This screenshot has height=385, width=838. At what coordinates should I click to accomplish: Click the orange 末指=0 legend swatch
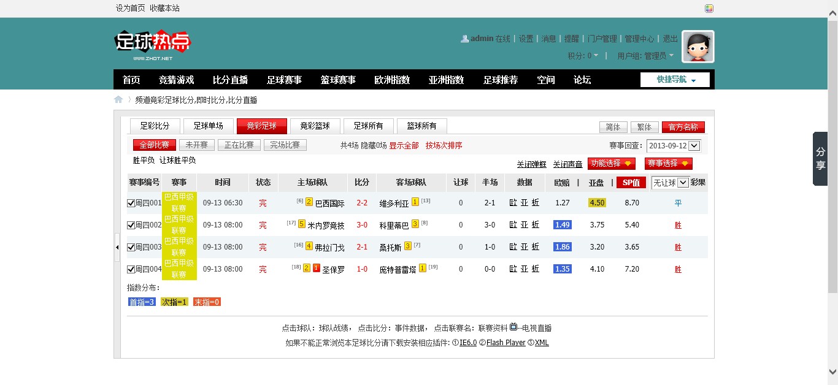(207, 302)
